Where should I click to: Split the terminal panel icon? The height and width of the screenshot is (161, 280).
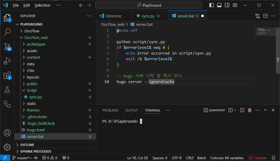click(242, 110)
